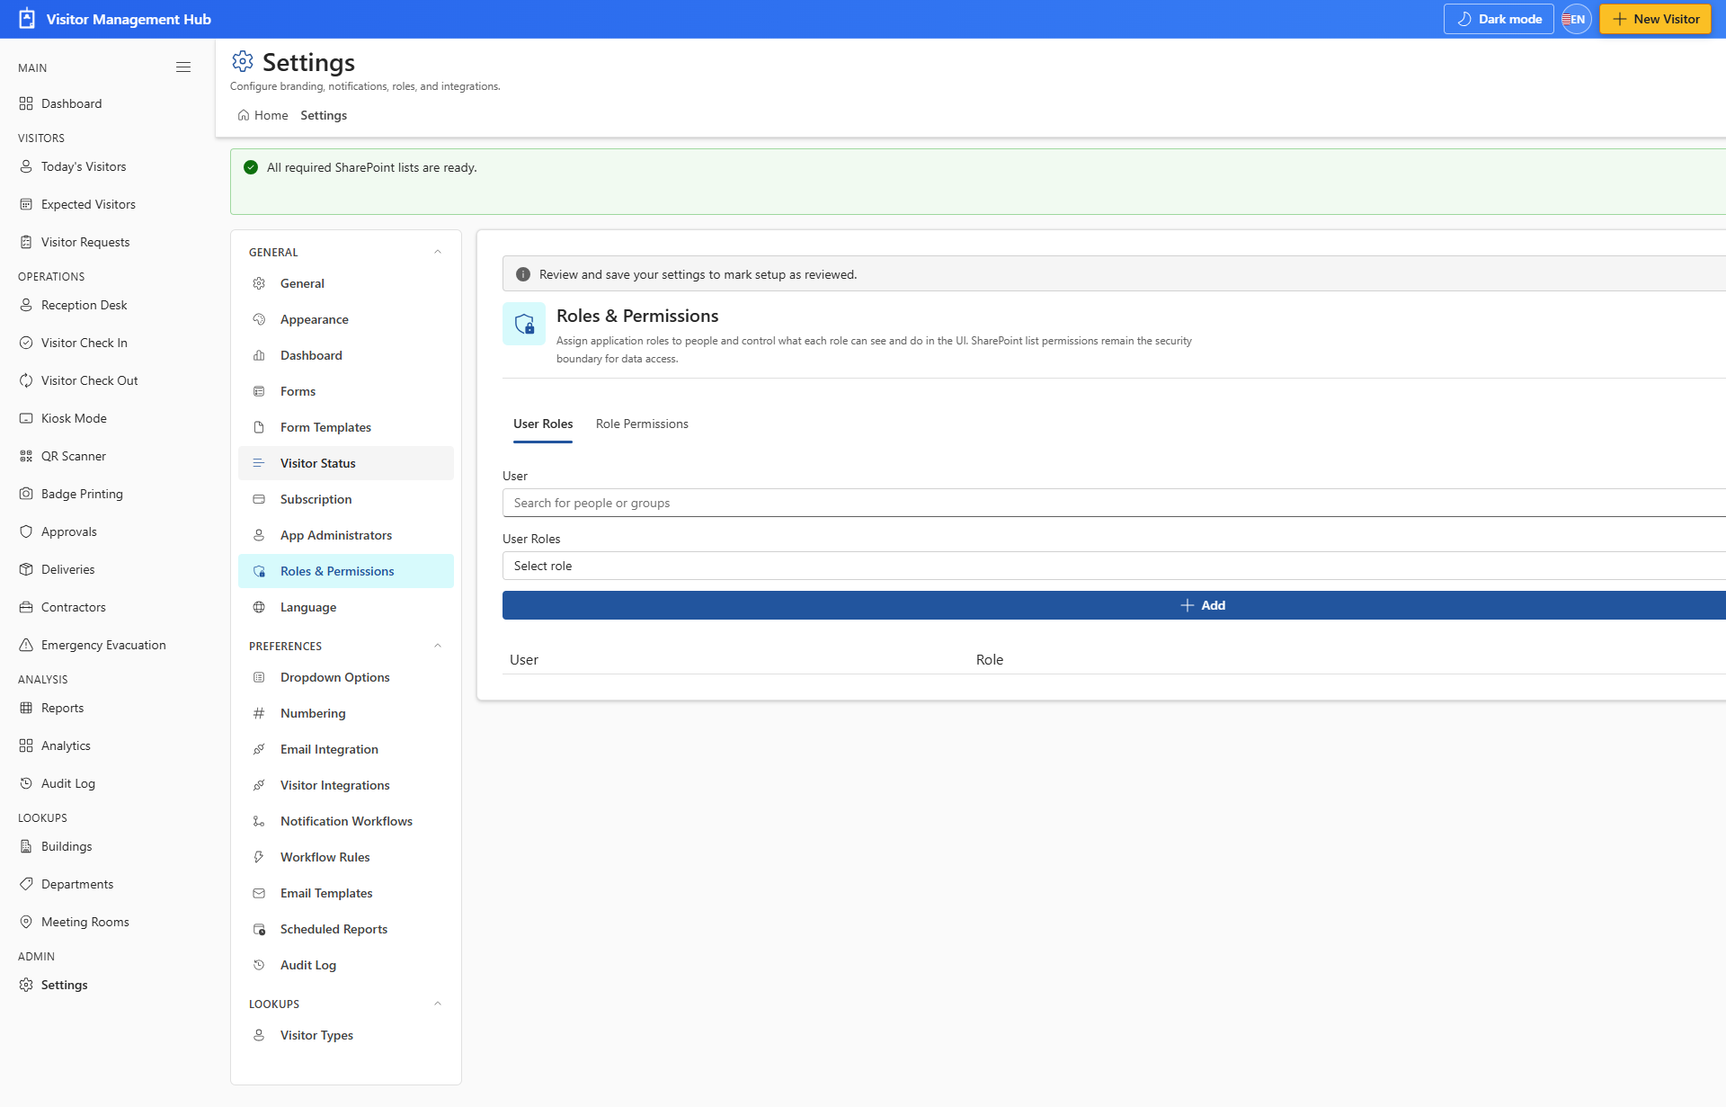The image size is (1726, 1107).
Task: Click the Settings gear icon in sidebar
Action: pos(26,985)
